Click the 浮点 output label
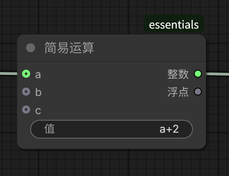Viewport: 229px width, 176px height. tap(178, 92)
